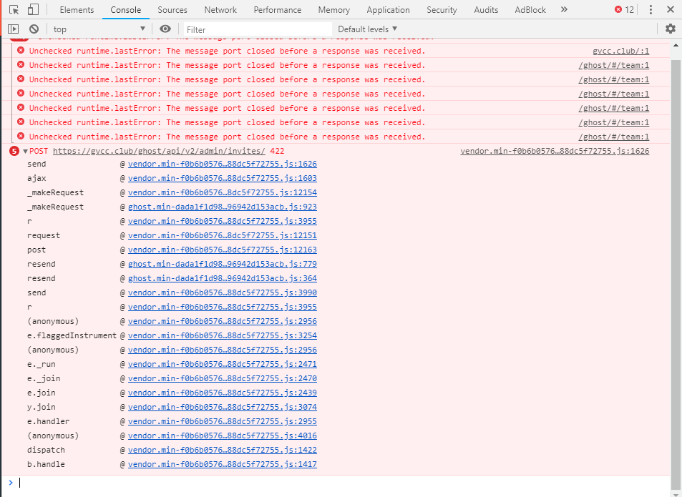
Task: Open the ajax vendor.min js:1603 link
Action: 223,178
